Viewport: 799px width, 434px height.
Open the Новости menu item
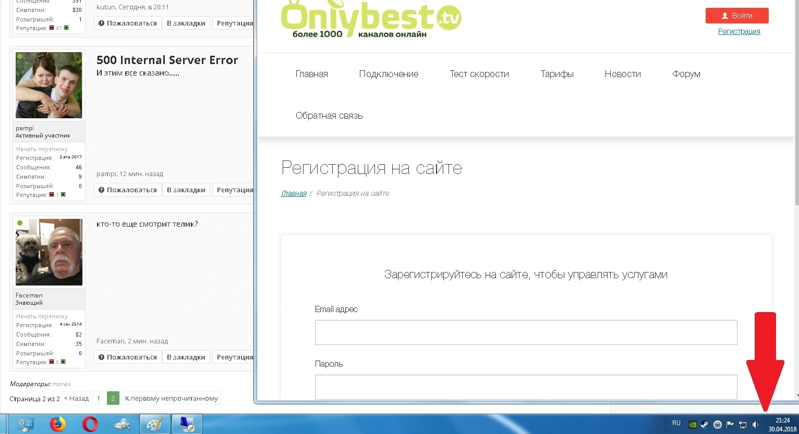coord(623,74)
